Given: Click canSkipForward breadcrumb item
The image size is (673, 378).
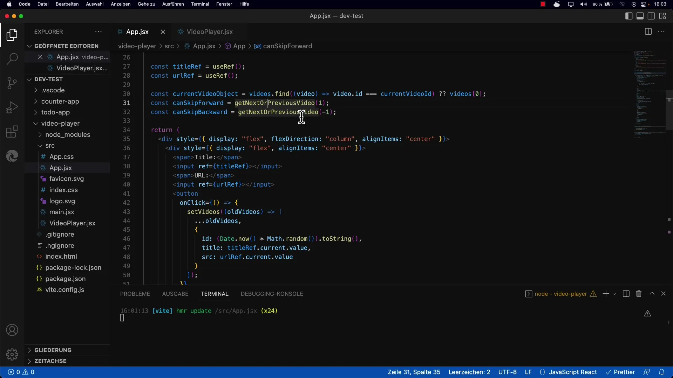Looking at the screenshot, I should [287, 46].
